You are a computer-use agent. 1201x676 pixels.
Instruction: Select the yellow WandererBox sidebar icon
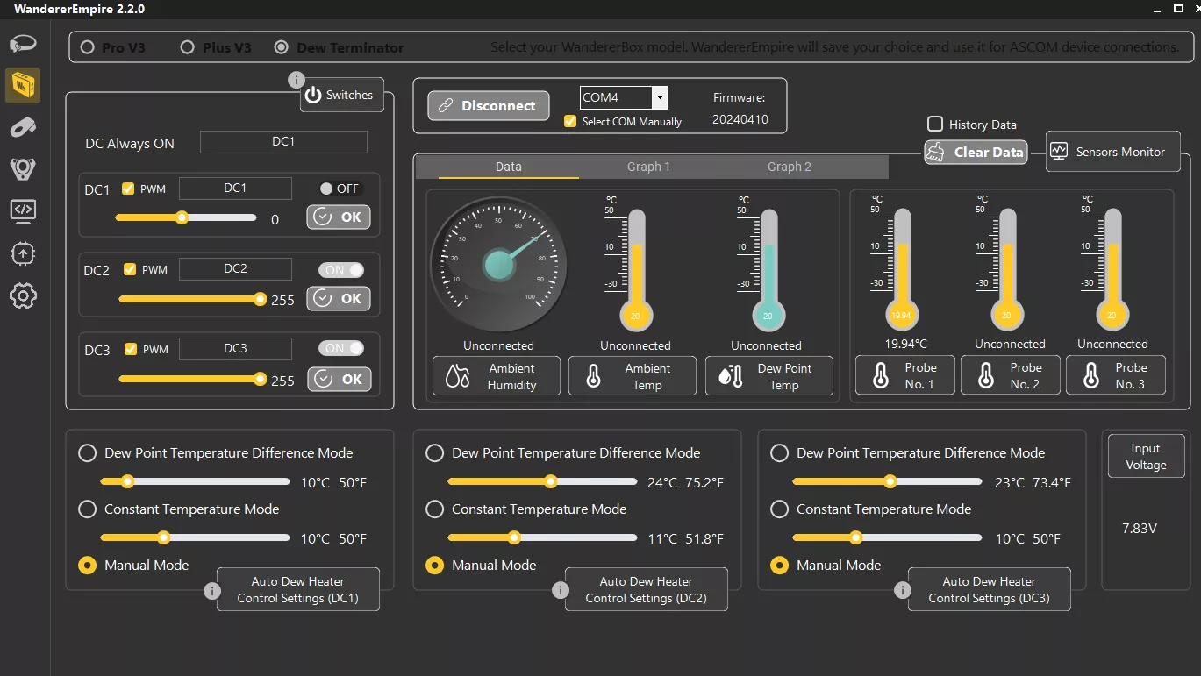pyautogui.click(x=23, y=85)
